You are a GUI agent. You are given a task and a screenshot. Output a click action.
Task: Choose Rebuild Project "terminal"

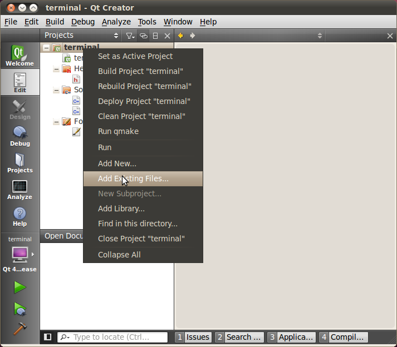pos(143,86)
